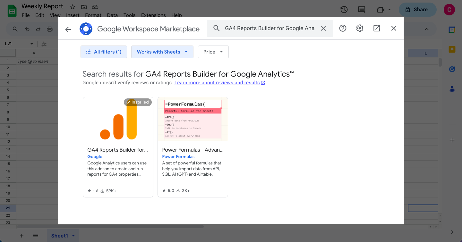Open the comments panel icon
The width and height of the screenshot is (462, 242).
362,10
